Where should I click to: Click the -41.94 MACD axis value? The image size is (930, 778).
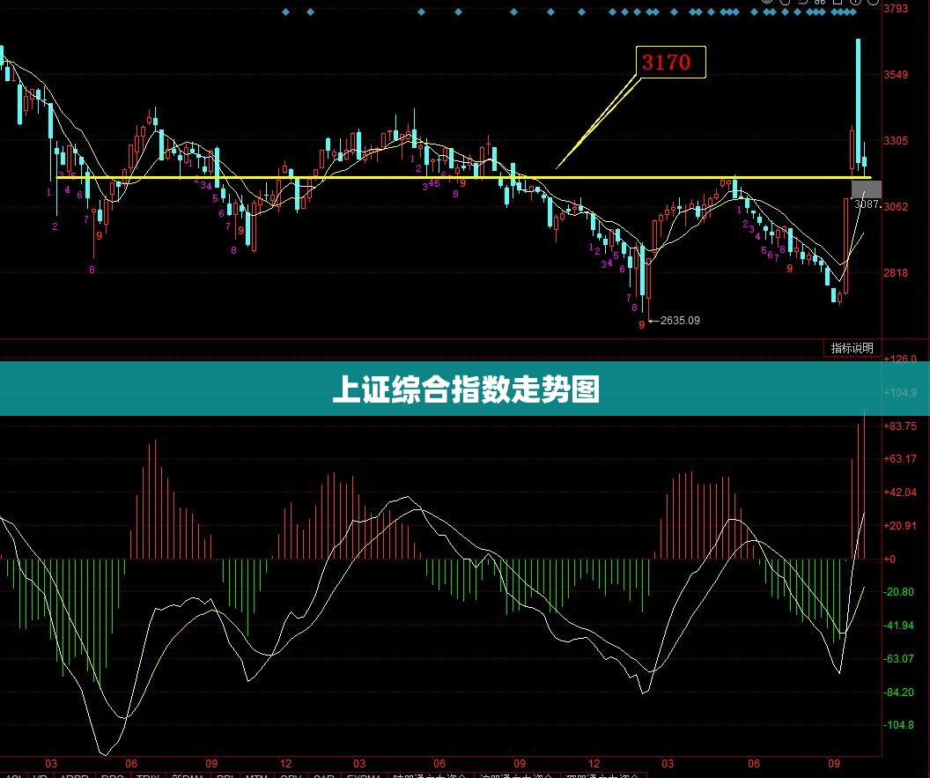point(899,626)
